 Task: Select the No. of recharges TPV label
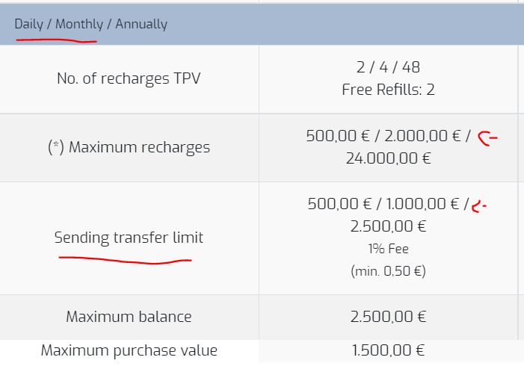129,78
